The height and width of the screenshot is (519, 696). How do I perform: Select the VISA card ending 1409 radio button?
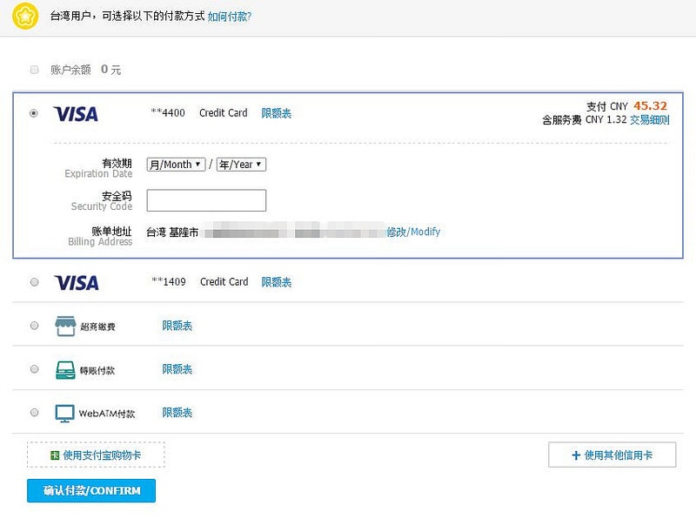click(34, 282)
